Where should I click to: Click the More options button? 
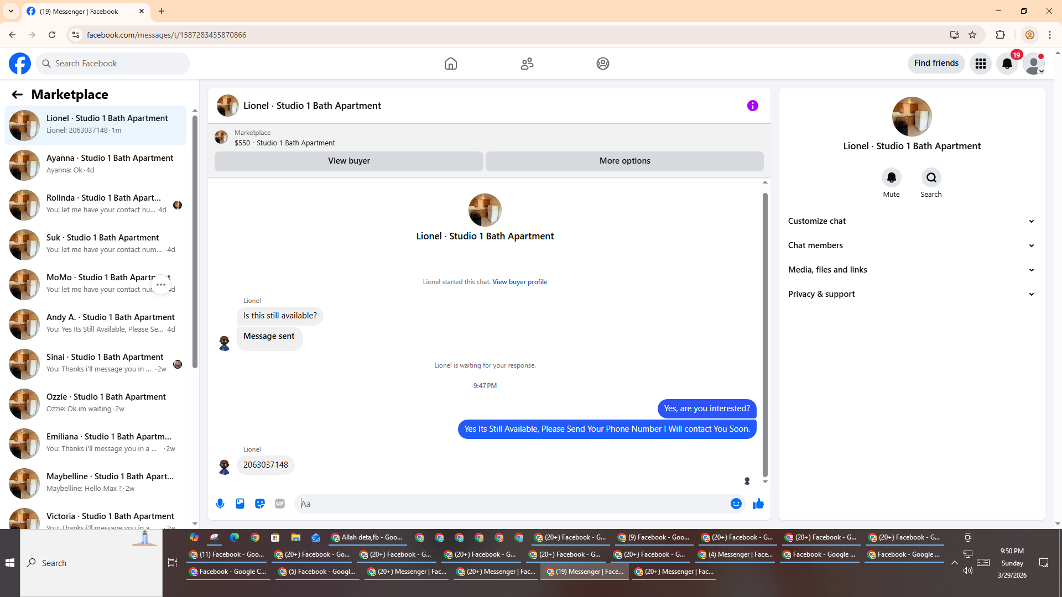625,161
